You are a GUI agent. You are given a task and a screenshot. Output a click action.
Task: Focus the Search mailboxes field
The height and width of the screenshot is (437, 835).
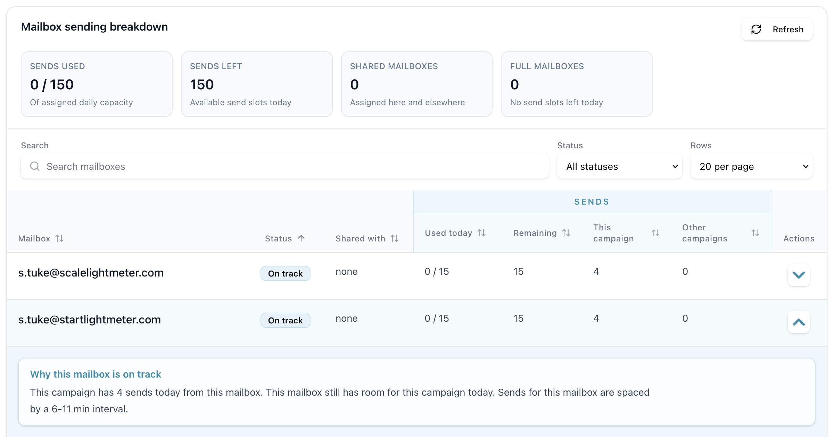[x=285, y=166]
